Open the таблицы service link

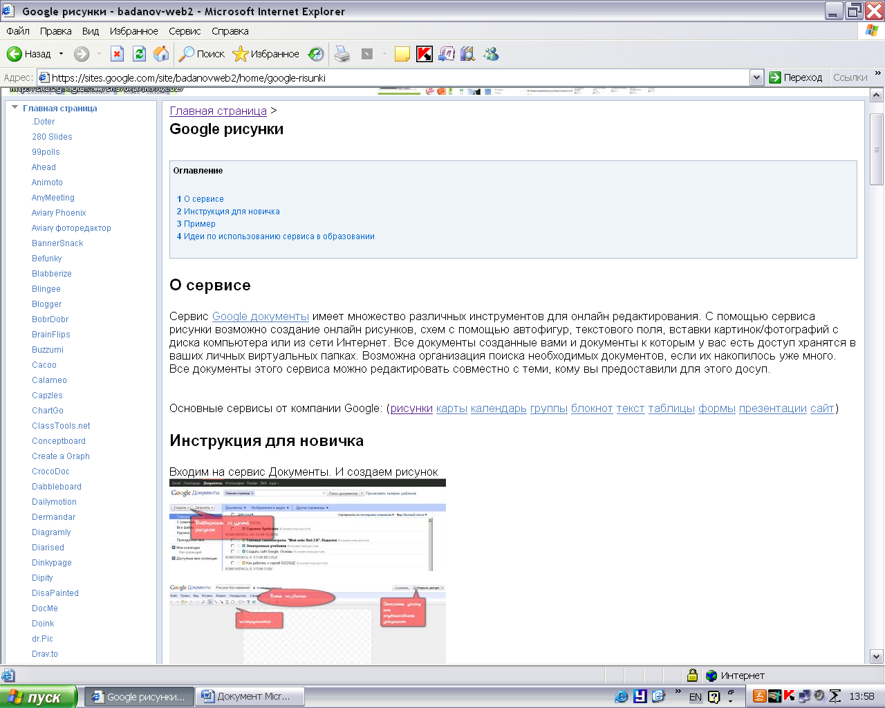point(671,409)
